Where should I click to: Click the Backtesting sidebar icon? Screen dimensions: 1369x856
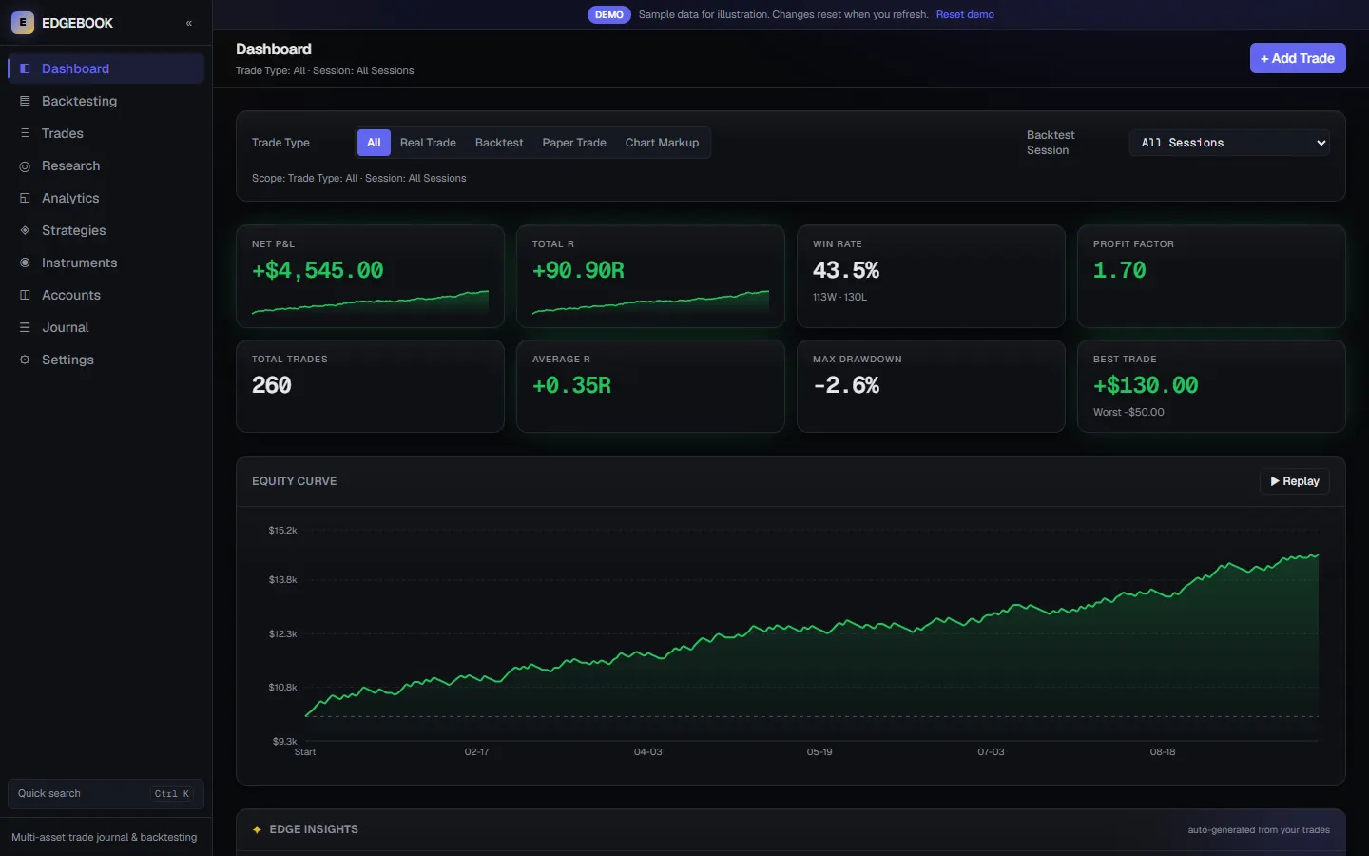(x=25, y=101)
